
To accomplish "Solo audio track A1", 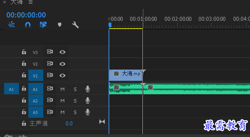I will click(75, 89).
